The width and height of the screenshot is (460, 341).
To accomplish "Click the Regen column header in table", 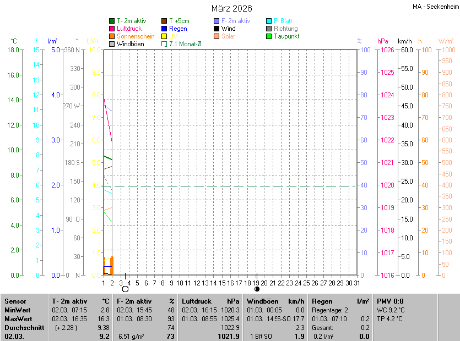I will 322,301.
